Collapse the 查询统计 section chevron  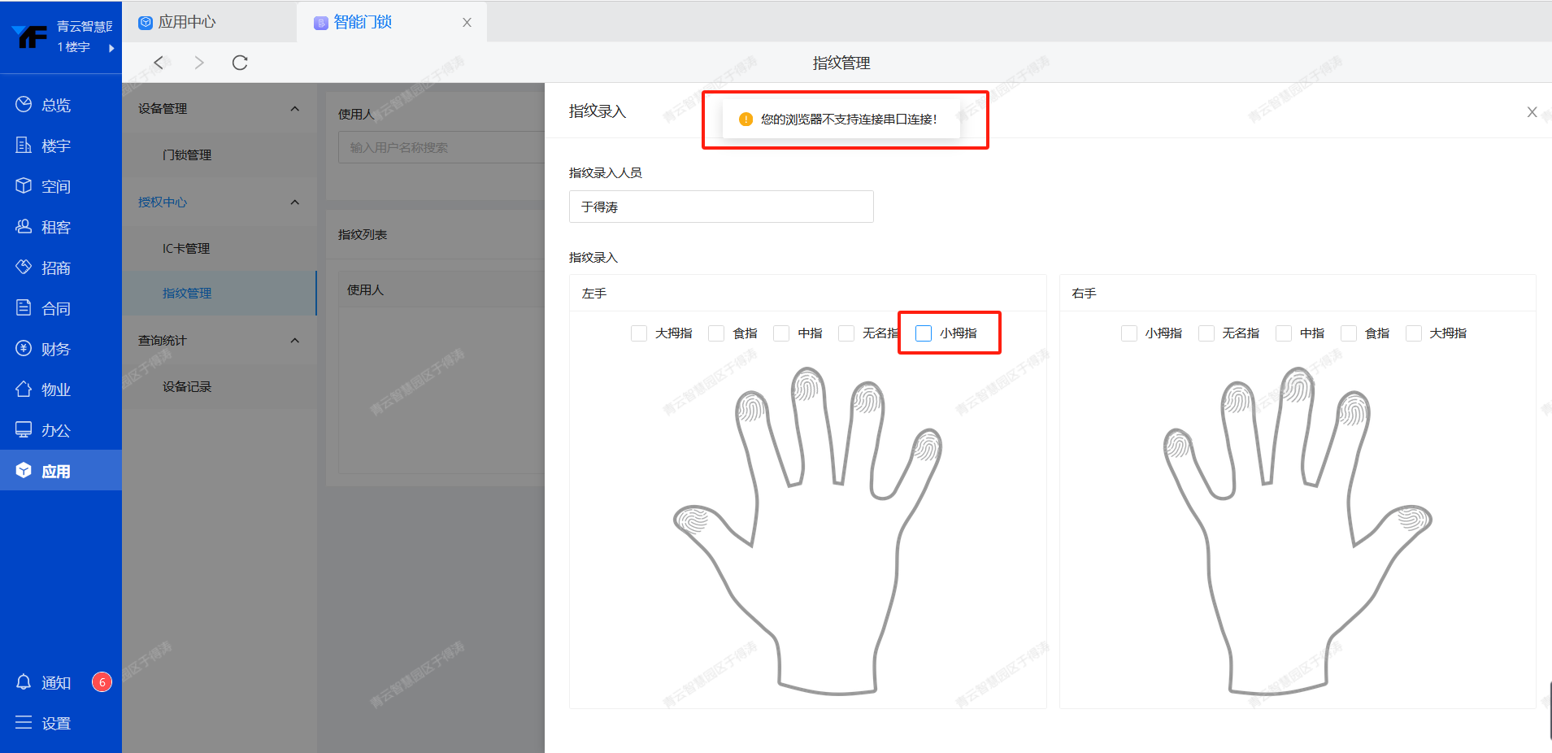tap(295, 341)
